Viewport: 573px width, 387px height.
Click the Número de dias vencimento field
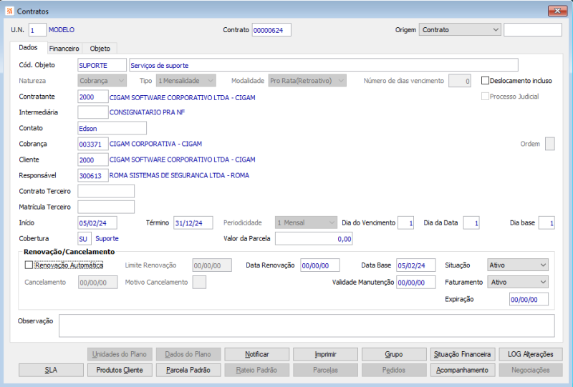click(x=460, y=81)
